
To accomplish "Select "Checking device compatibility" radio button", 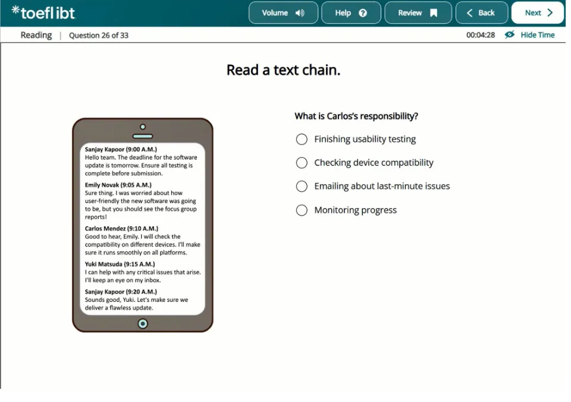I will point(302,163).
